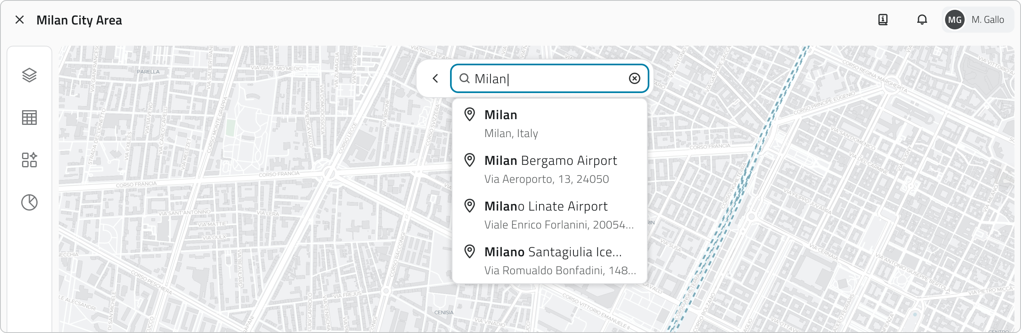Screen dimensions: 1021x333
Task: Open the layers panel icon
Action: point(29,75)
